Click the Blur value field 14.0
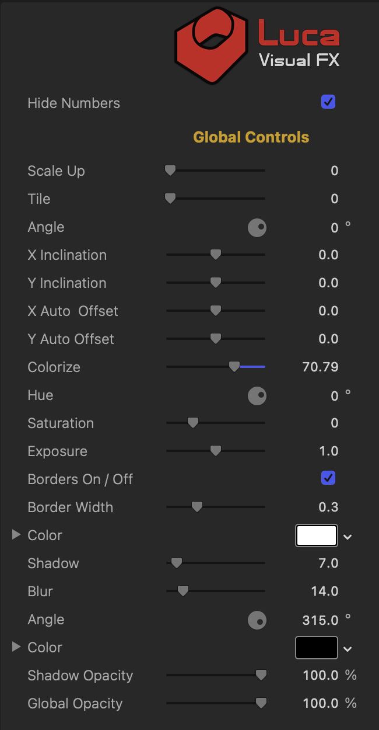The height and width of the screenshot is (730, 379). (x=324, y=592)
